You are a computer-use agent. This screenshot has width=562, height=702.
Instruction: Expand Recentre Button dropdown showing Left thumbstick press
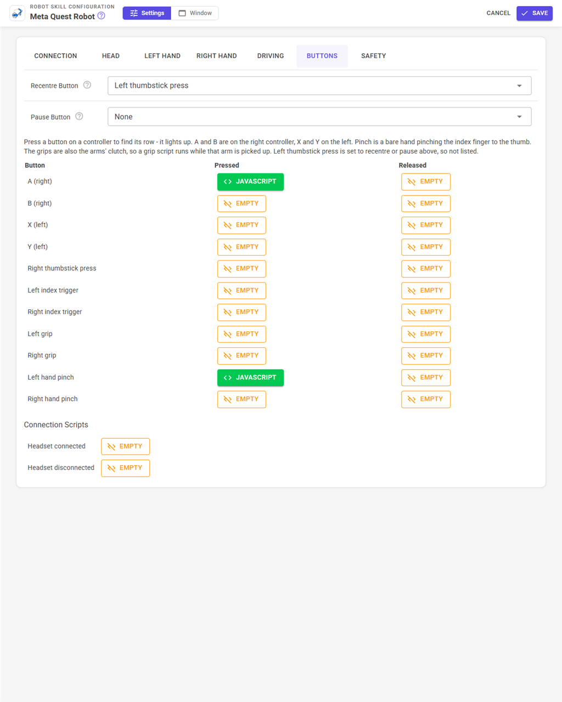(x=319, y=86)
